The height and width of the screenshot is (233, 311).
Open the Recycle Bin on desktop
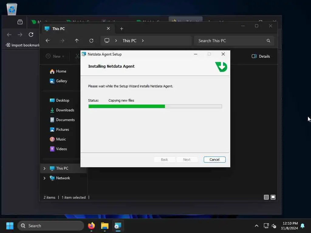pos(12,9)
